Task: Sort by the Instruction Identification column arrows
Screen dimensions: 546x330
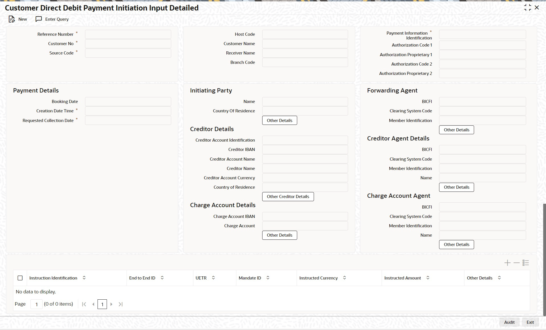Action: [x=84, y=278]
